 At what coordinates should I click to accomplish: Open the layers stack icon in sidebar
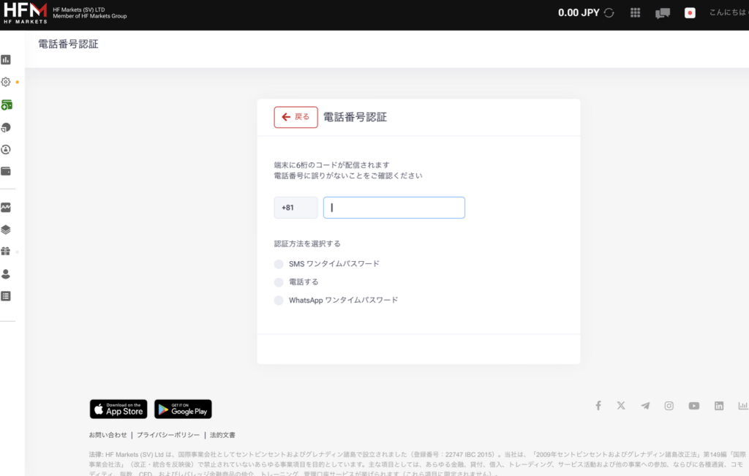click(x=6, y=230)
